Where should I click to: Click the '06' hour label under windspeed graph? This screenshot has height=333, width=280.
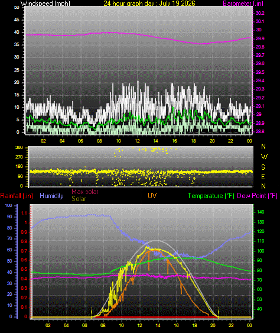point(80,141)
